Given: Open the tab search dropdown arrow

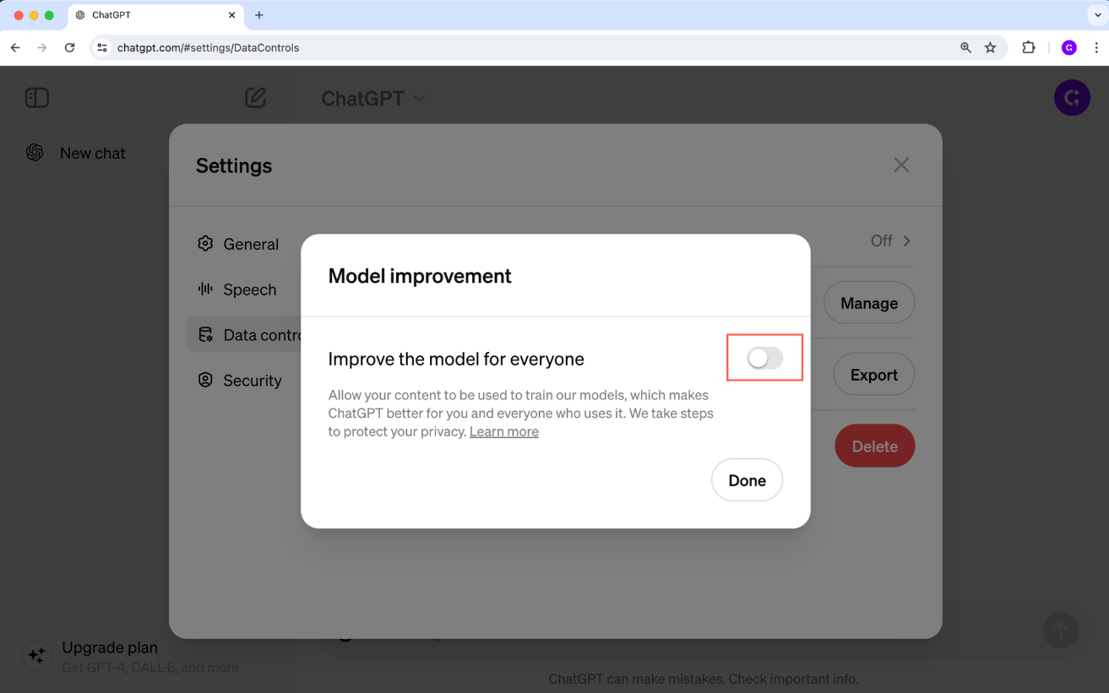Looking at the screenshot, I should 1098,15.
